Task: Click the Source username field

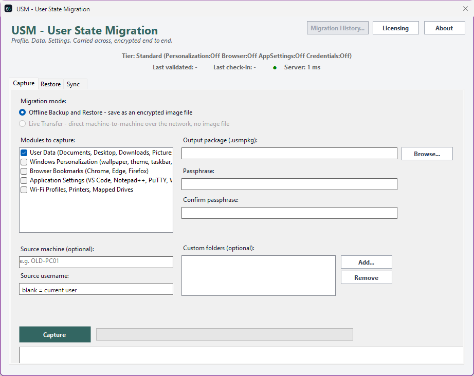Action: pyautogui.click(x=96, y=289)
